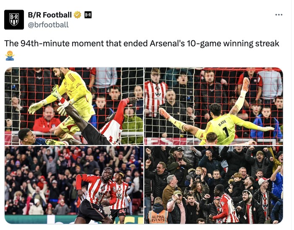This screenshot has height=230, width=294.
Task: Open the bottom-right photo of the cheering crowd
Action: 213,185
